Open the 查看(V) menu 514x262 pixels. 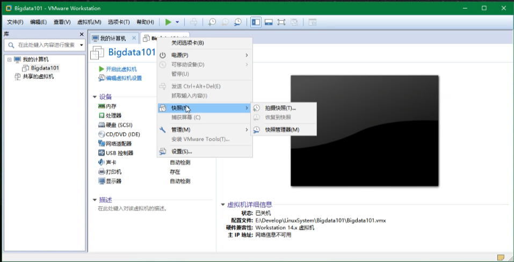pyautogui.click(x=62, y=22)
